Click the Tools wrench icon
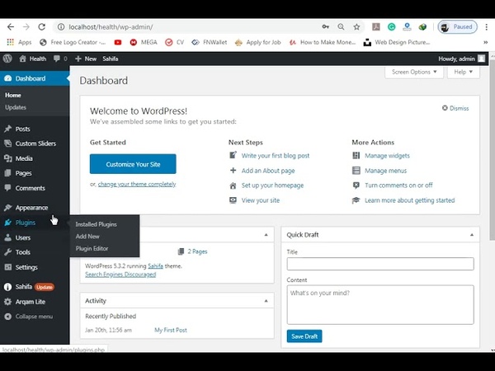The image size is (495, 371). (x=8, y=252)
